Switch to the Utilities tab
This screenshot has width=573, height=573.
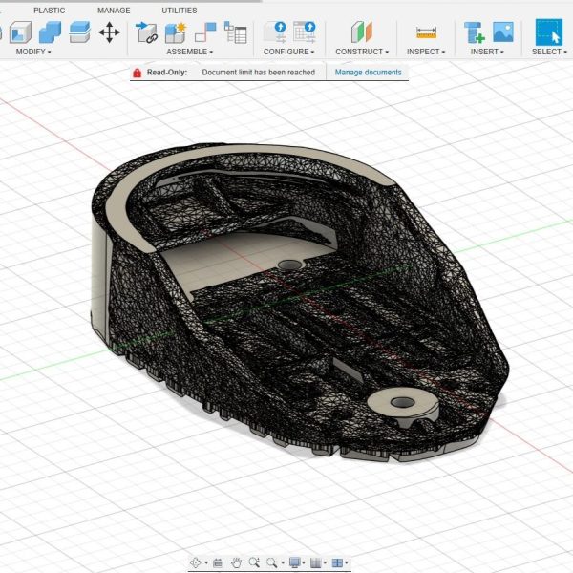179,11
